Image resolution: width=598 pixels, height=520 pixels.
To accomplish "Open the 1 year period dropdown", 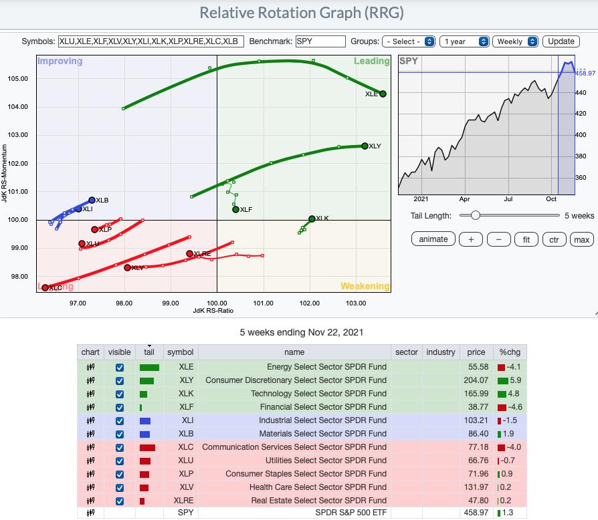I will [464, 41].
